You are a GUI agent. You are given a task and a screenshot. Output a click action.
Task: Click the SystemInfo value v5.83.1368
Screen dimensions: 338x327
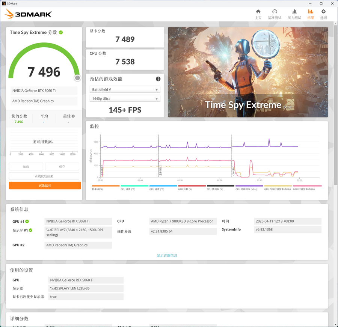coord(288,229)
